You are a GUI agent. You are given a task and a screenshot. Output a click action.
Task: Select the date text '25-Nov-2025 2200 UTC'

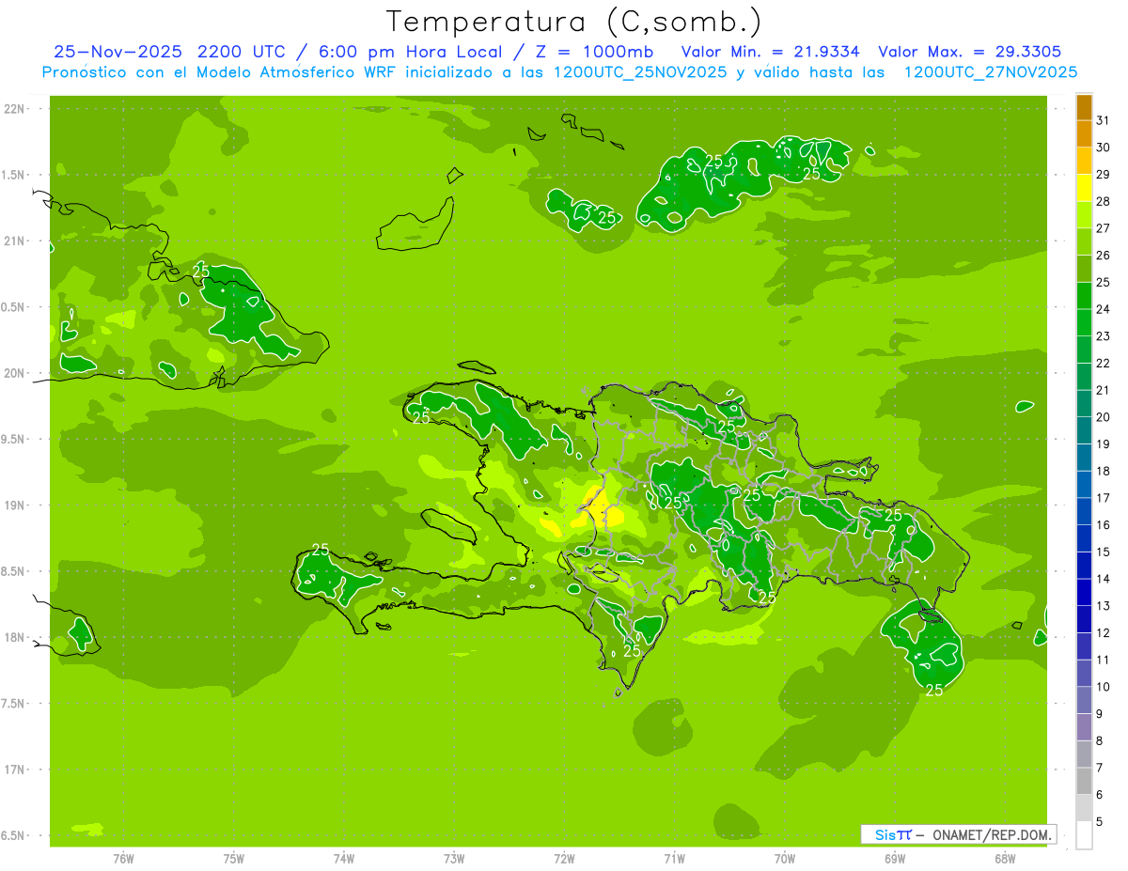click(171, 52)
